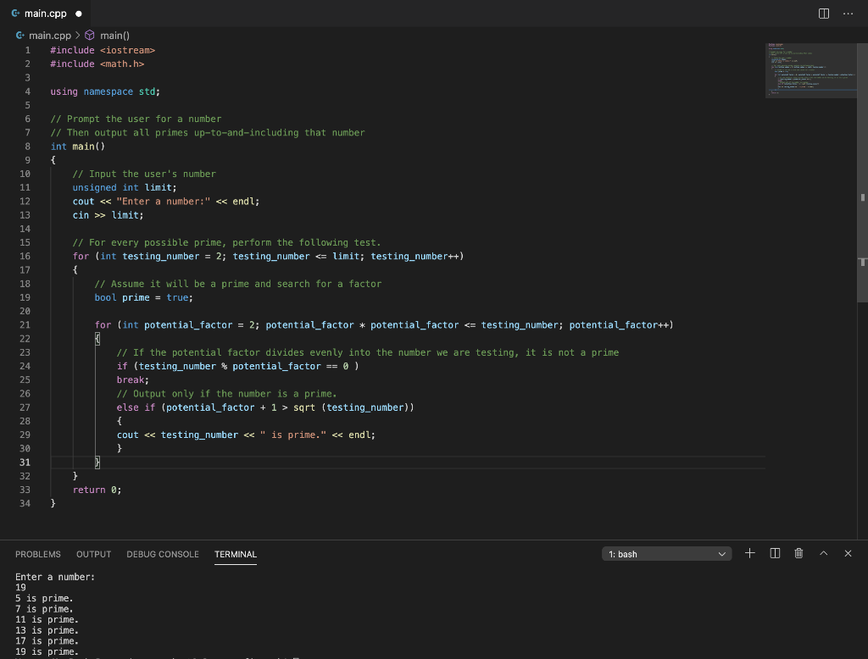Maximize the panel with the up caret
The width and height of the screenshot is (868, 659).
pyautogui.click(x=823, y=553)
